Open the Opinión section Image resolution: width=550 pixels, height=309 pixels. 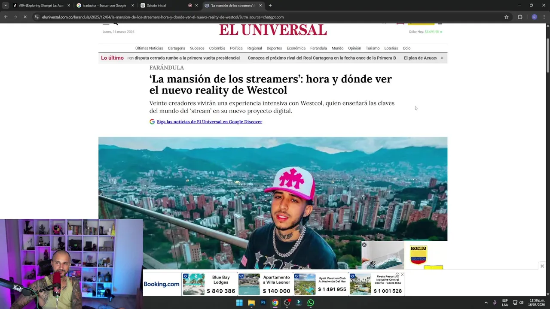pos(354,48)
